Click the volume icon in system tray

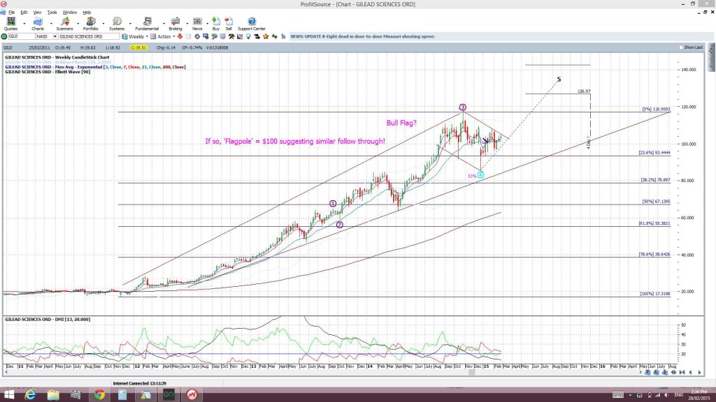666,395
